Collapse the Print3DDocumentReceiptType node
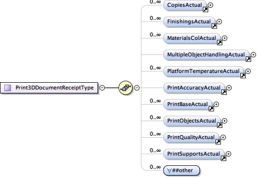This screenshot has height=178, width=257. [102, 88]
